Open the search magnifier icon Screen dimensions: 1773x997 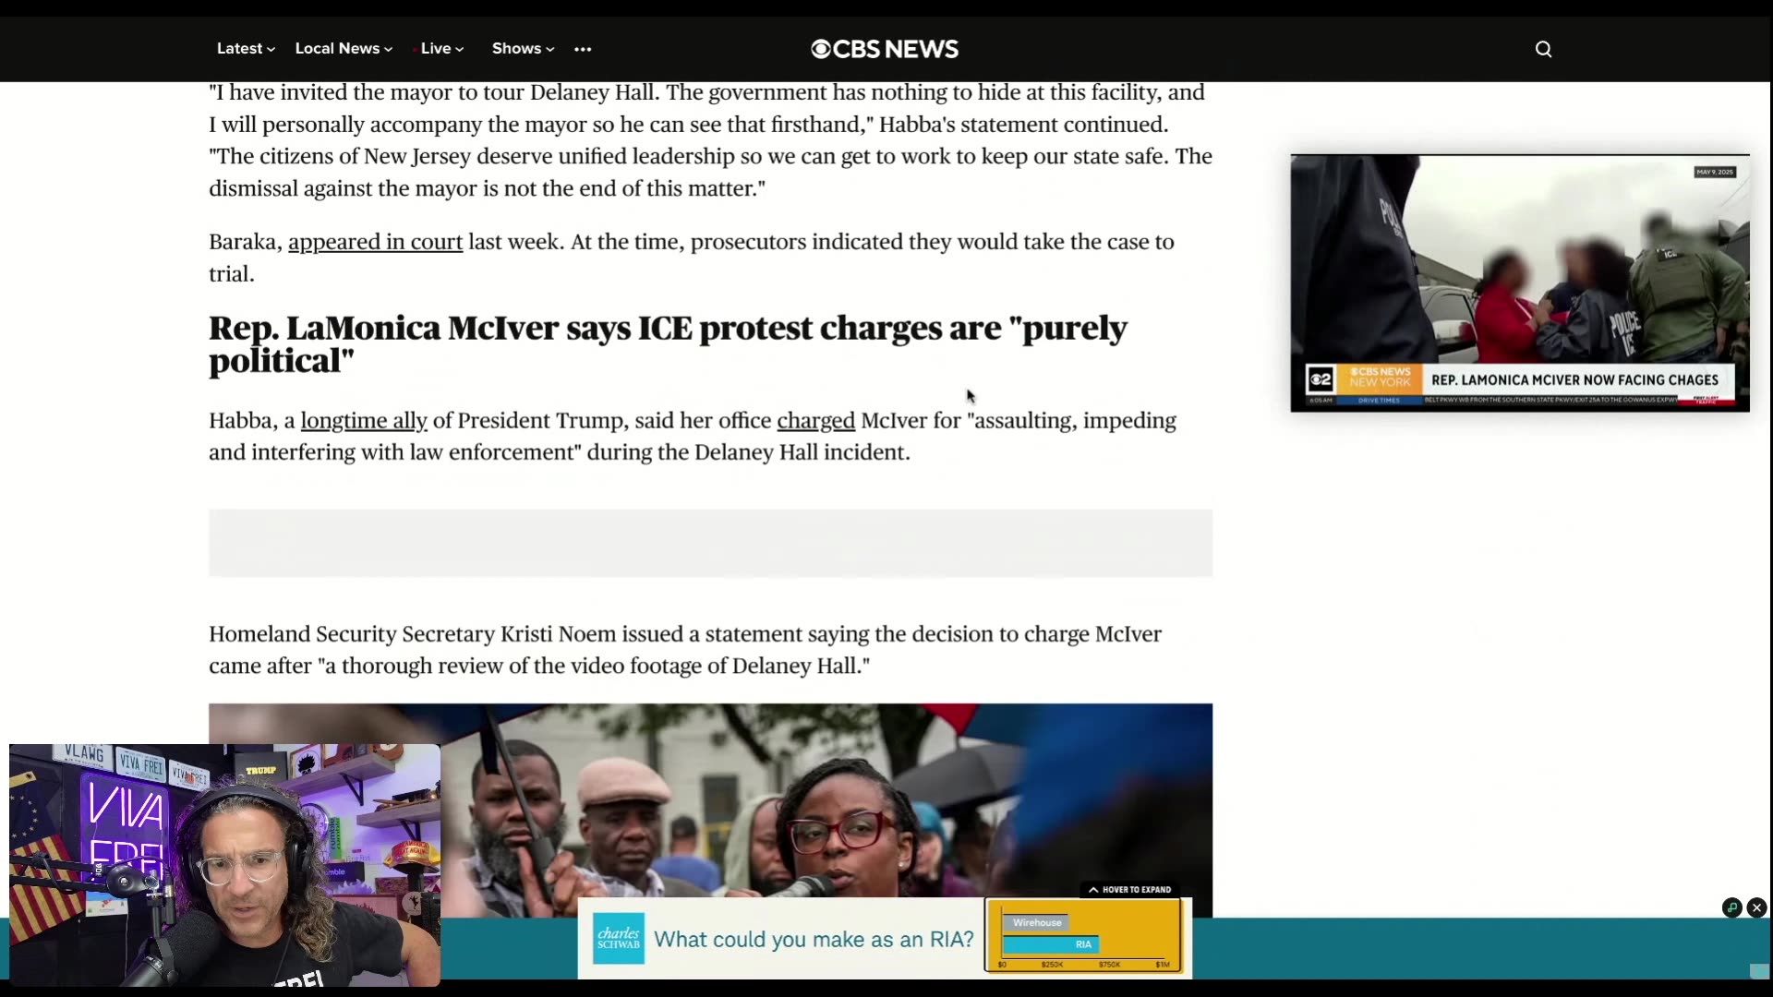[1543, 49]
